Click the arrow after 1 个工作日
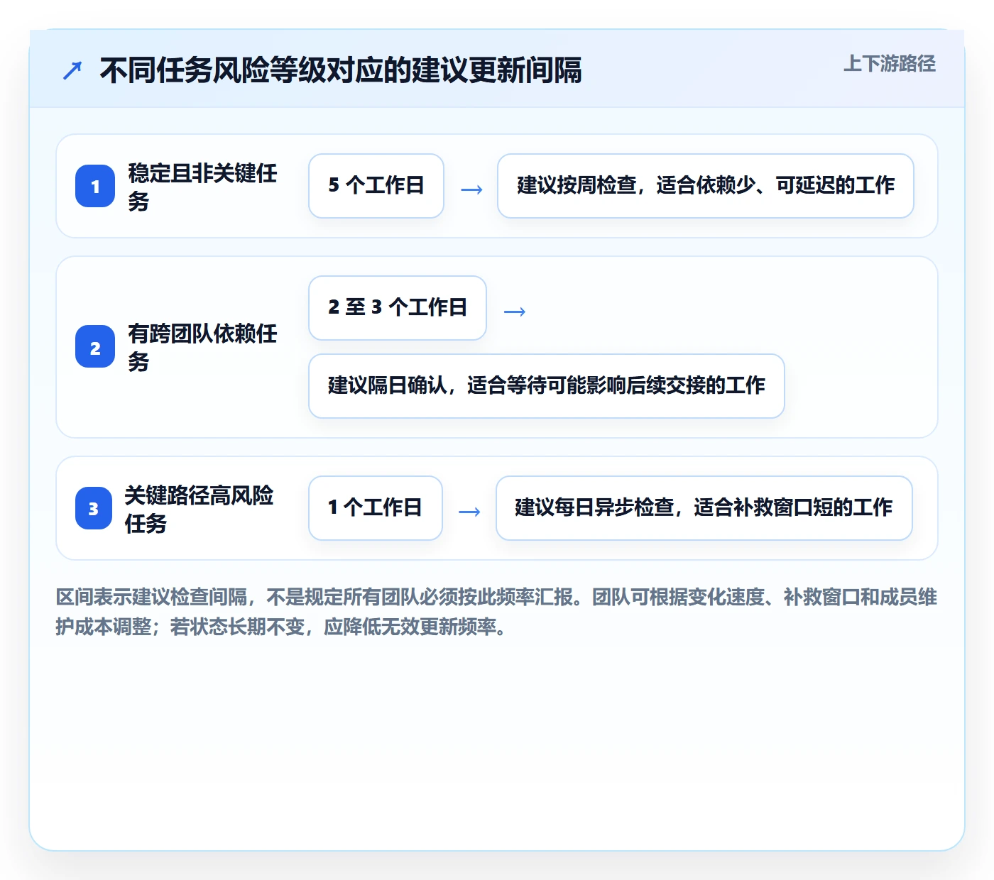 pos(469,512)
